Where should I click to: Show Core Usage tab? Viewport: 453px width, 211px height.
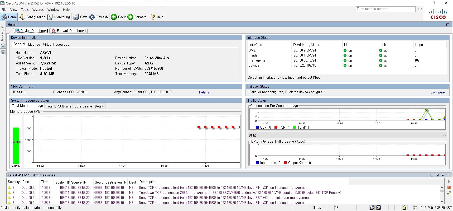click(x=83, y=106)
